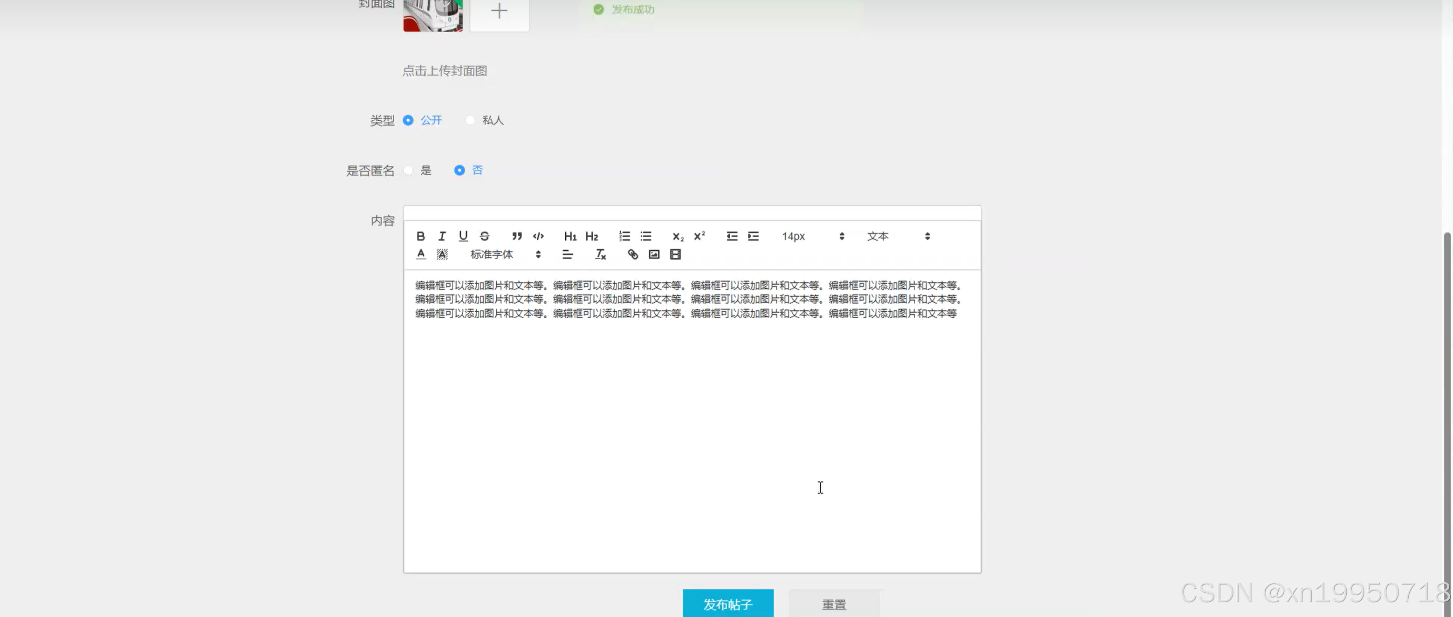Insert a code block
1453x617 pixels.
(x=538, y=236)
